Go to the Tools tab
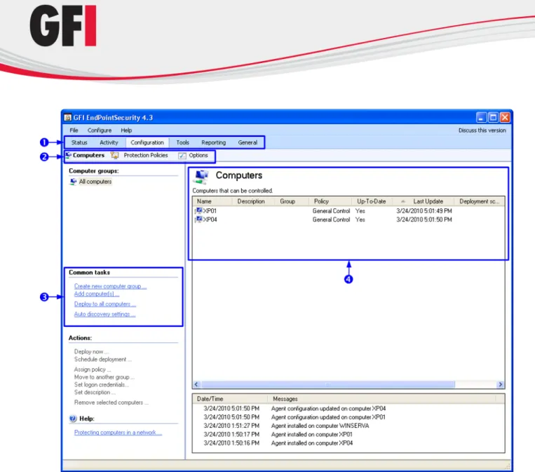 [x=182, y=142]
